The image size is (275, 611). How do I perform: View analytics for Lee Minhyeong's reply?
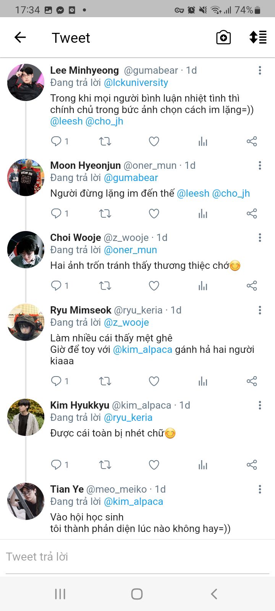point(203,142)
